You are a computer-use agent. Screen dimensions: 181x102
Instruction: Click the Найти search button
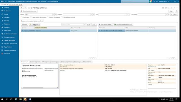click(174, 14)
